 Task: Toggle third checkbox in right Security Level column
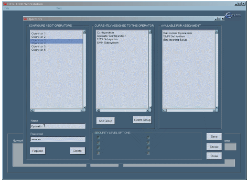(148, 147)
